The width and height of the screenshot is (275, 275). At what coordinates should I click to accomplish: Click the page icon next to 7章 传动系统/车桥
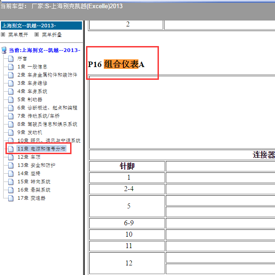point(10,116)
